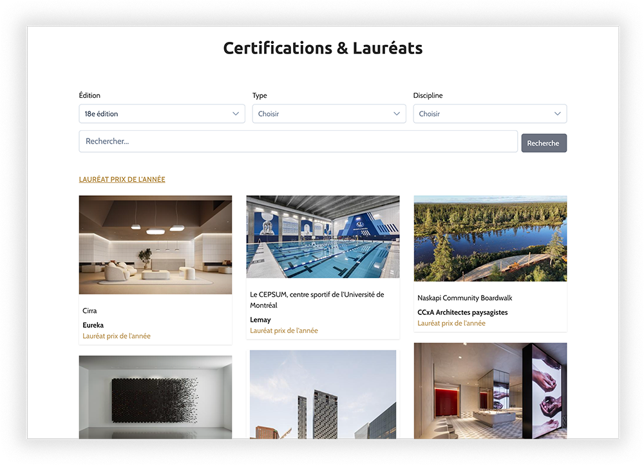Viewport: 644px width, 465px height.
Task: Click CCxA Architectes paysagistes text
Action: click(461, 312)
